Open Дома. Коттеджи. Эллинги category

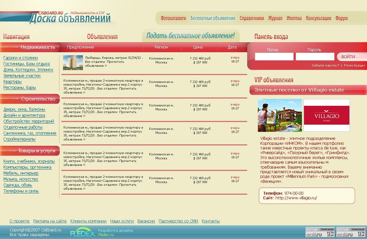point(28,70)
